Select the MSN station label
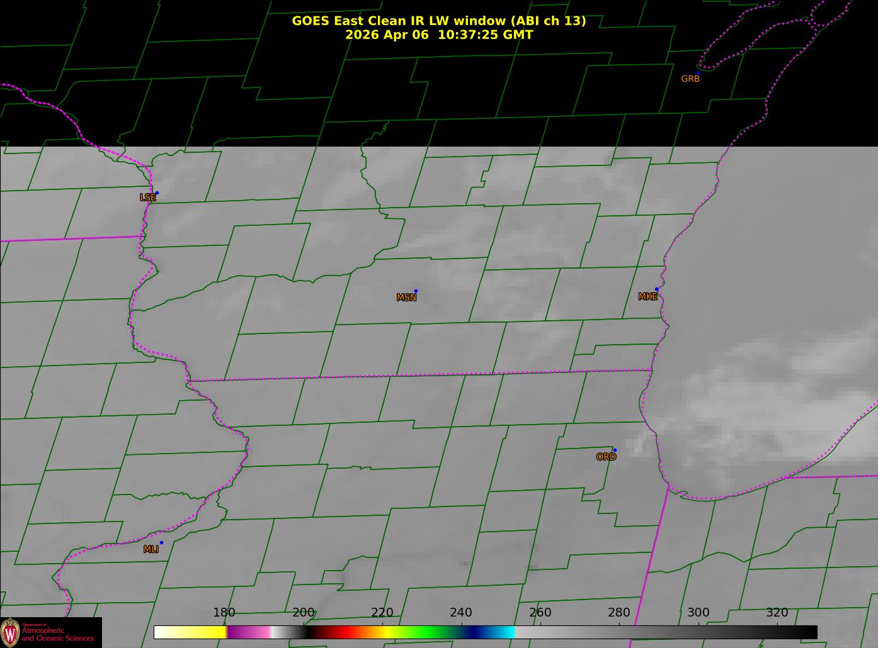The width and height of the screenshot is (878, 648). coord(406,298)
